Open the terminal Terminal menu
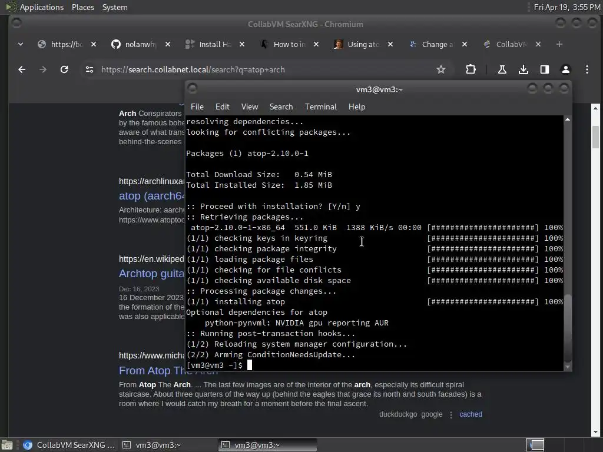This screenshot has height=452, width=603. click(x=321, y=107)
